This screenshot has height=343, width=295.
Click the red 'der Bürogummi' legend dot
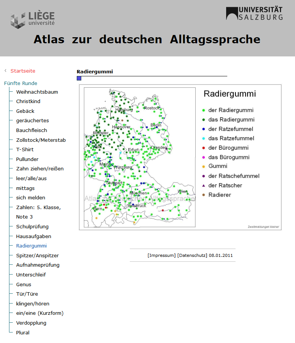coord(204,148)
